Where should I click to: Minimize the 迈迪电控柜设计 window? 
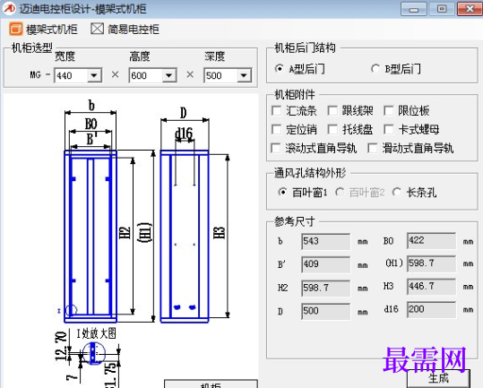tap(414, 9)
